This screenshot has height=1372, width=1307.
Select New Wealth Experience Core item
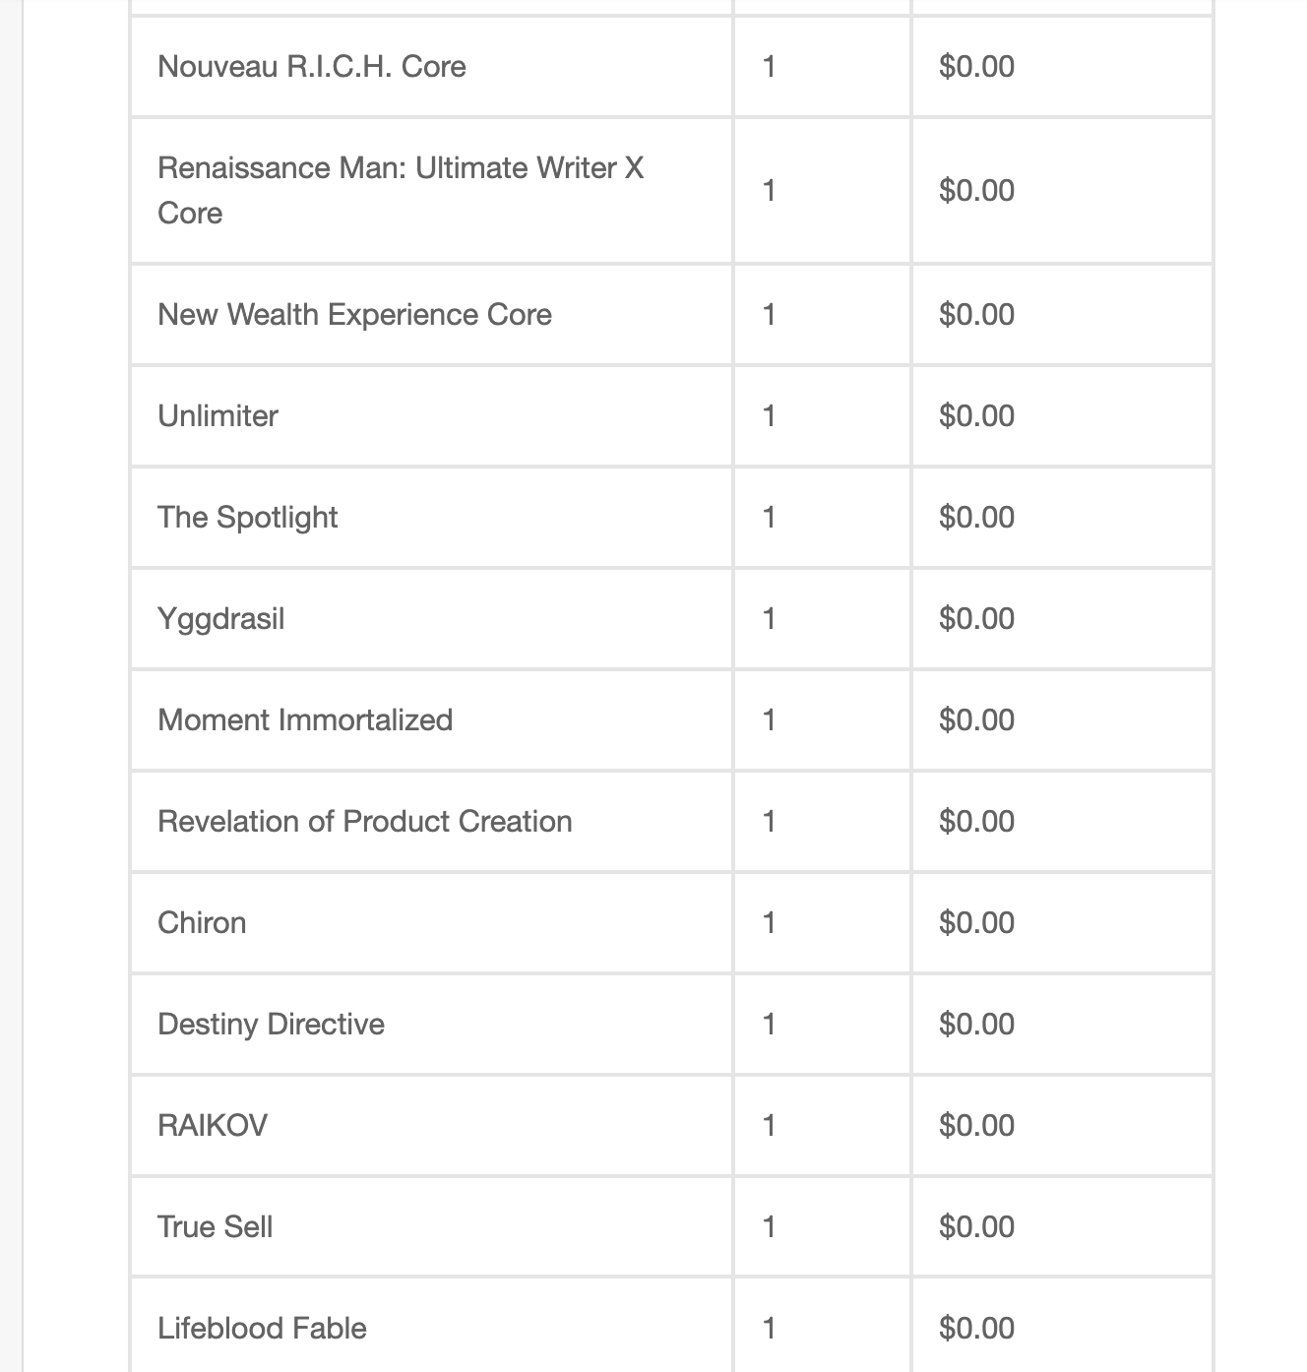click(354, 314)
